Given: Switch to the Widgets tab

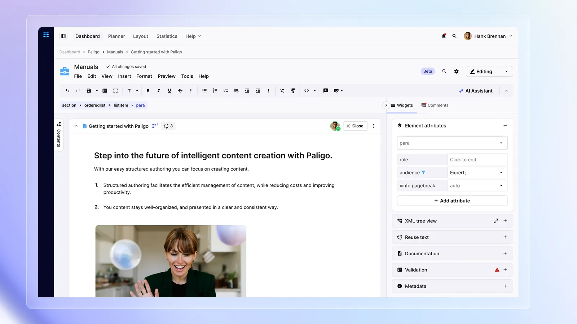Looking at the screenshot, I should 402,105.
